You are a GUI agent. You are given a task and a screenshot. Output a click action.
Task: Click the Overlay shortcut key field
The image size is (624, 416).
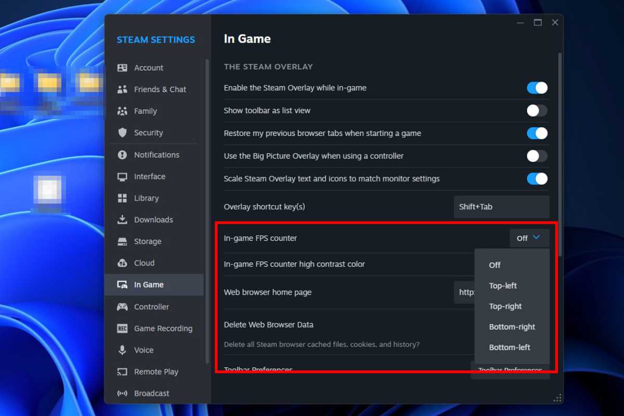(502, 206)
